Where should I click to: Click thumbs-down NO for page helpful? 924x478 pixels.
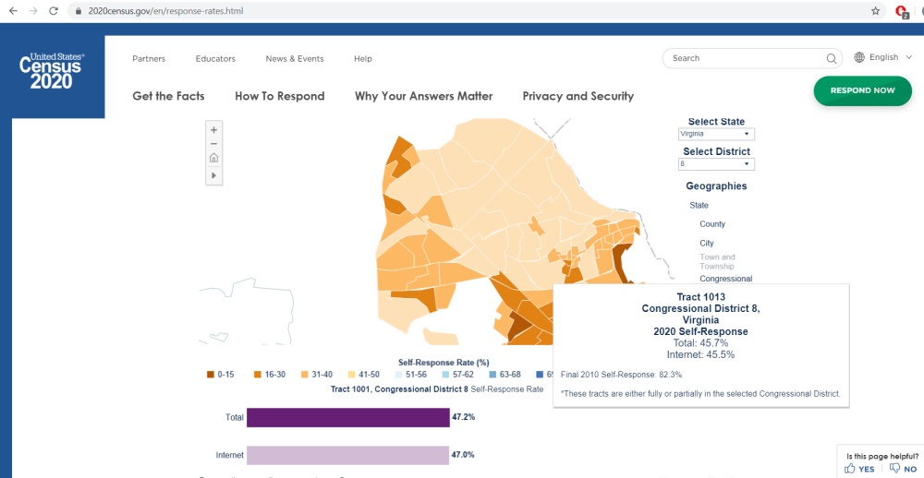(x=904, y=469)
